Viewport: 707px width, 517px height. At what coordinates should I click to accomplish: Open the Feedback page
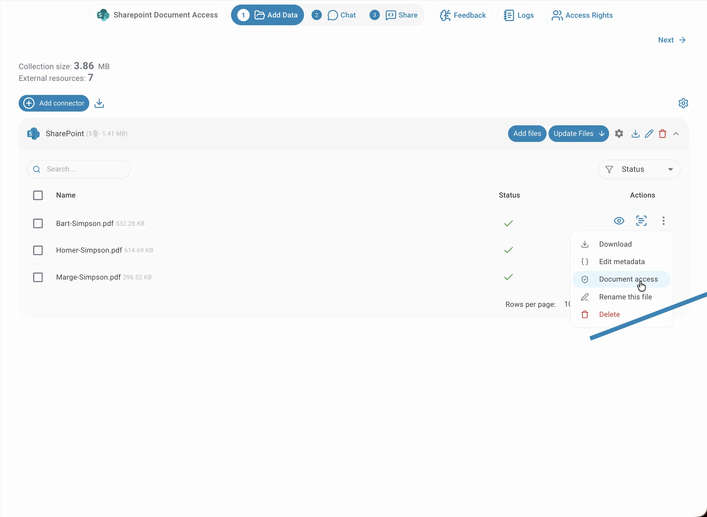[463, 15]
